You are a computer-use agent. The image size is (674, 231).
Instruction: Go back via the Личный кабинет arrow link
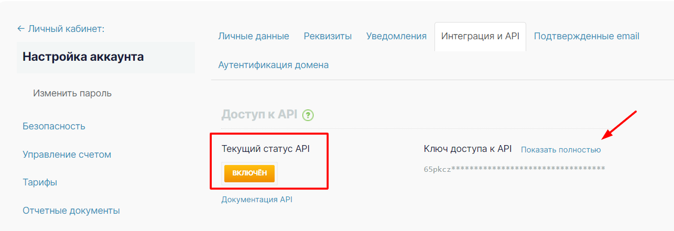tap(61, 29)
